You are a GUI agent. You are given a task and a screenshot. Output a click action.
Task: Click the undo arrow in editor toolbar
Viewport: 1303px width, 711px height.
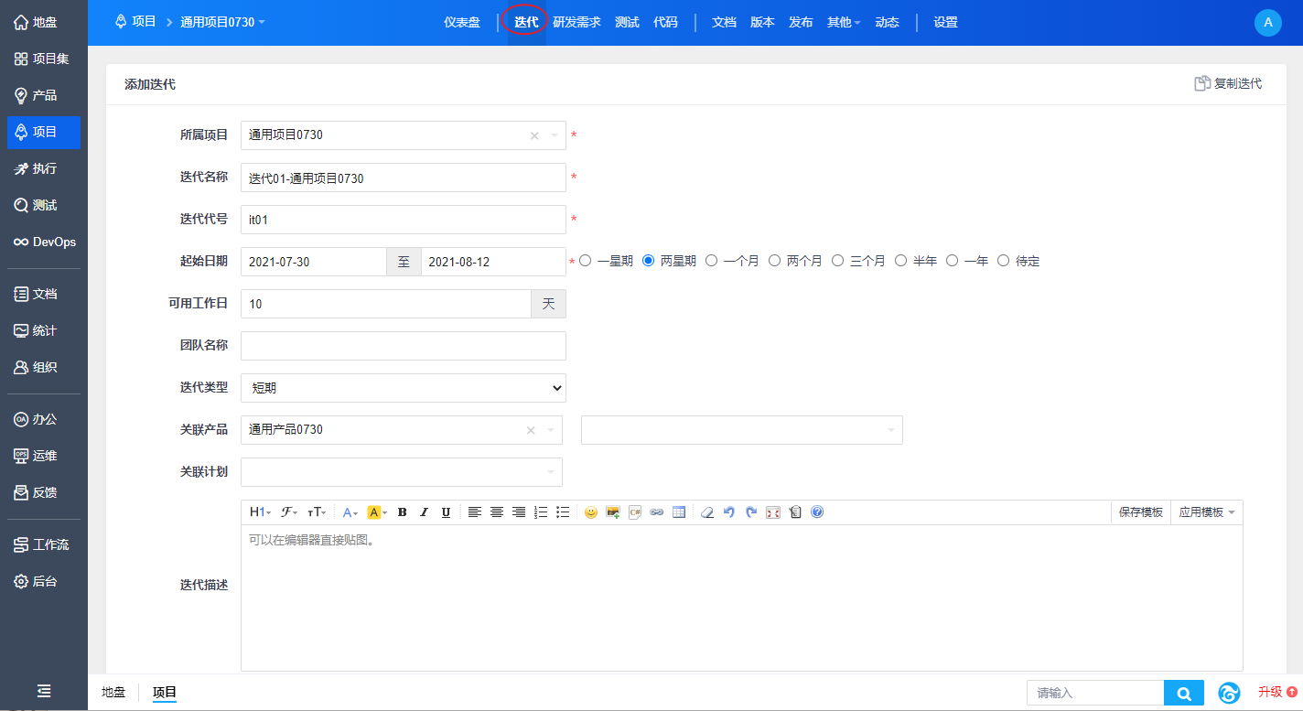click(x=729, y=512)
